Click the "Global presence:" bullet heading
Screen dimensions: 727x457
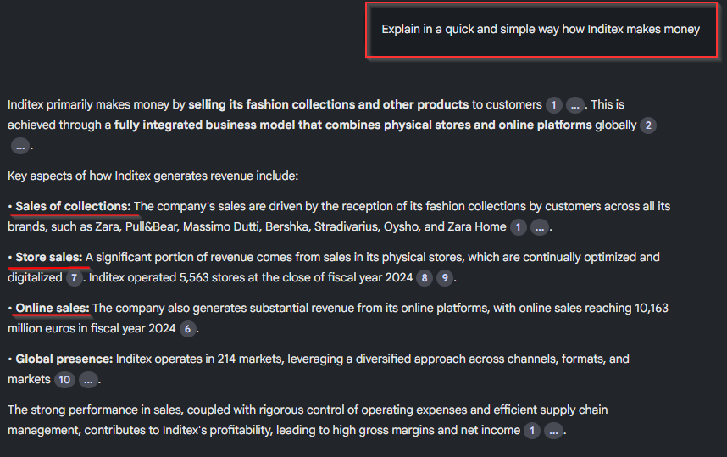pyautogui.click(x=64, y=359)
